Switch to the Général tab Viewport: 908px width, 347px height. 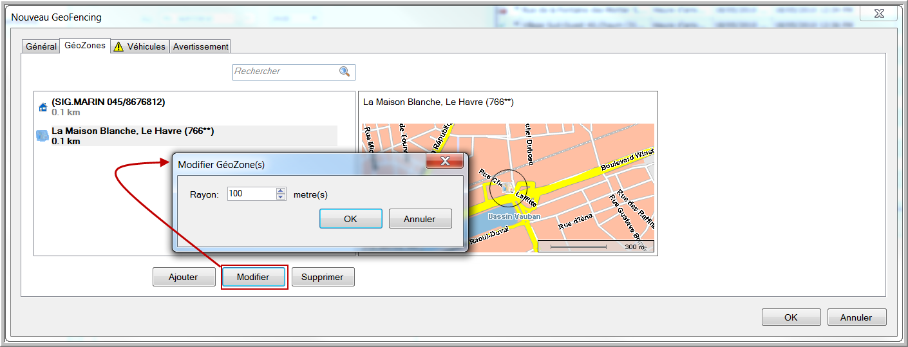(41, 46)
